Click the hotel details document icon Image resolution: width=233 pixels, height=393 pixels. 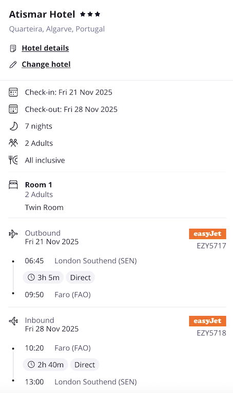click(13, 48)
